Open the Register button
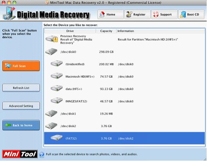This screenshot has width=207, height=161. click(137, 14)
